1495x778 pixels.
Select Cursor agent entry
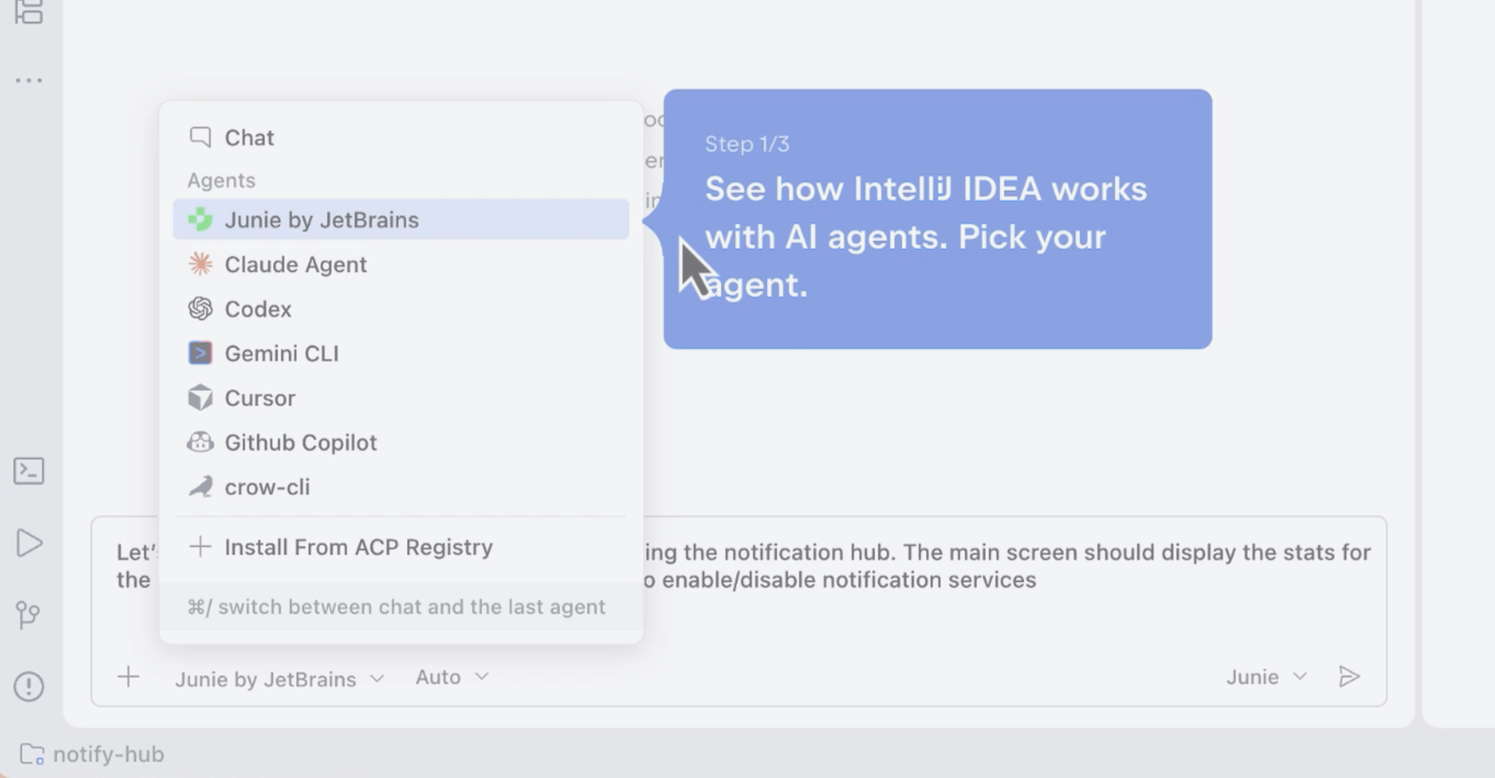click(401, 398)
